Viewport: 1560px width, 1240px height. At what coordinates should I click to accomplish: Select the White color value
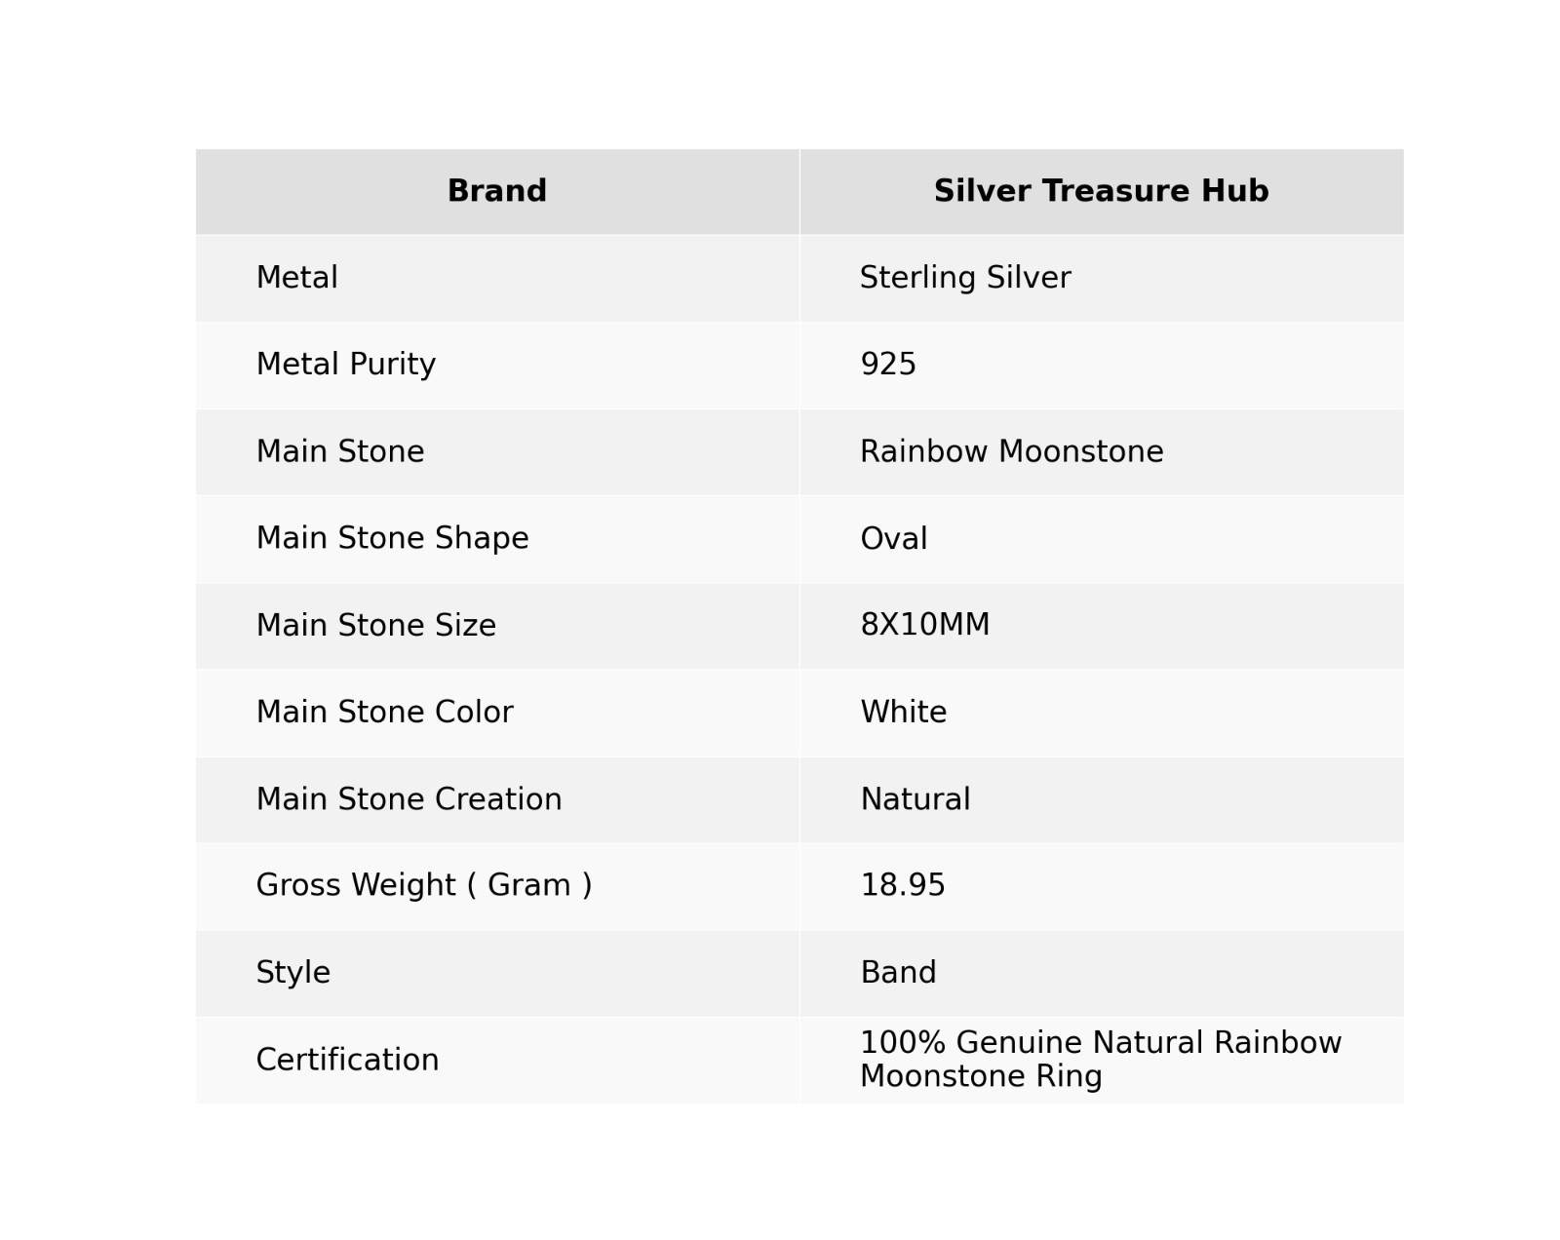[903, 712]
